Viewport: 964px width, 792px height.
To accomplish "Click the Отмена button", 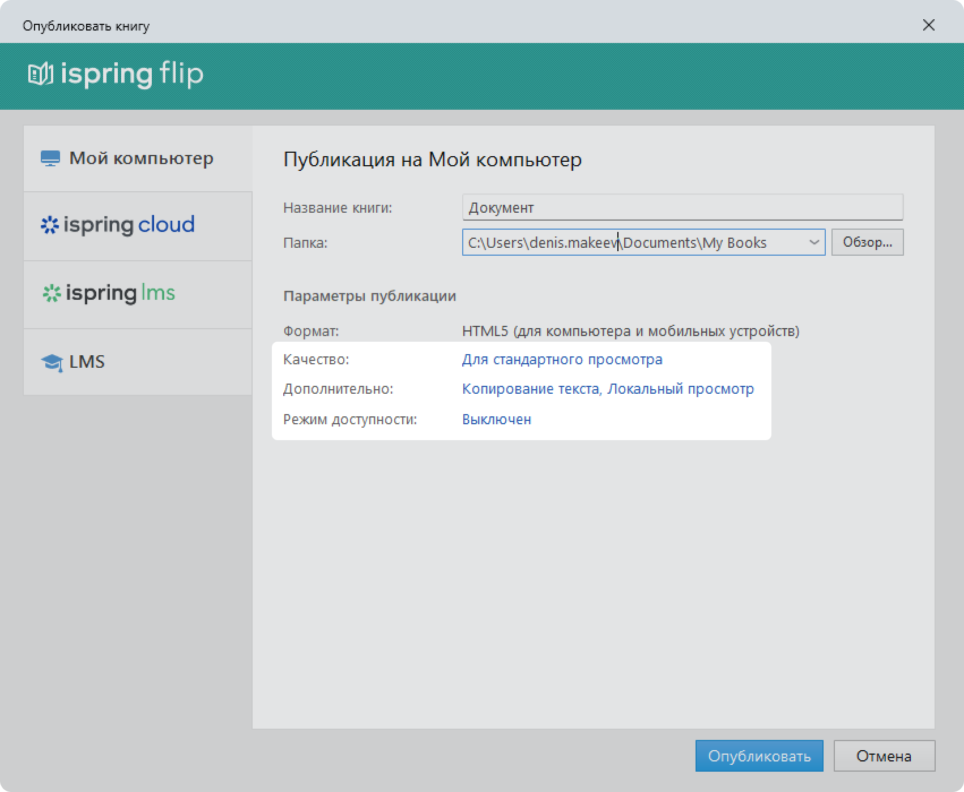I will point(884,756).
